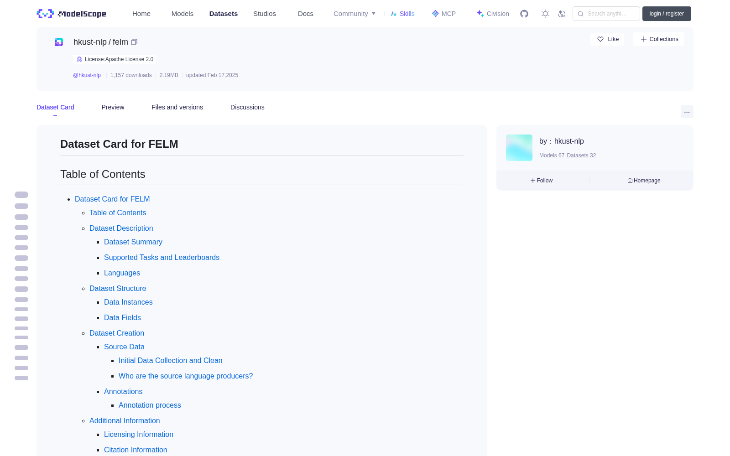Open the Dataset Summary link
The width and height of the screenshot is (730, 456).
pyautogui.click(x=133, y=242)
